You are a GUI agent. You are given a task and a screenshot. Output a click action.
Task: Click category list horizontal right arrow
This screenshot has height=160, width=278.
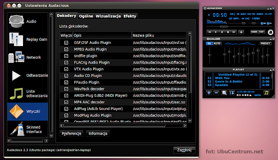(x=46, y=141)
